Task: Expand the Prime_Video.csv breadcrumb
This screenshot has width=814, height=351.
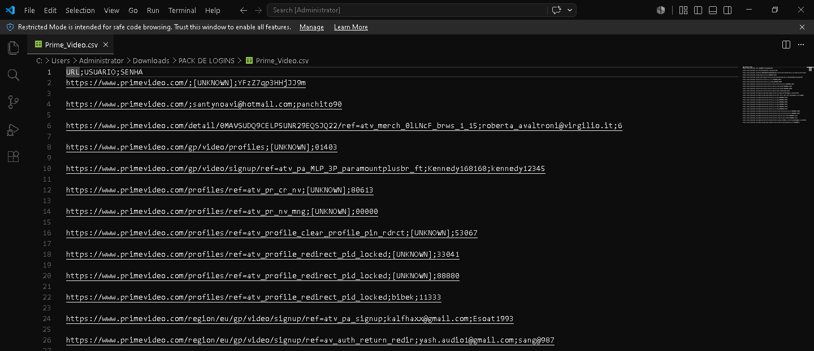Action: [x=282, y=60]
